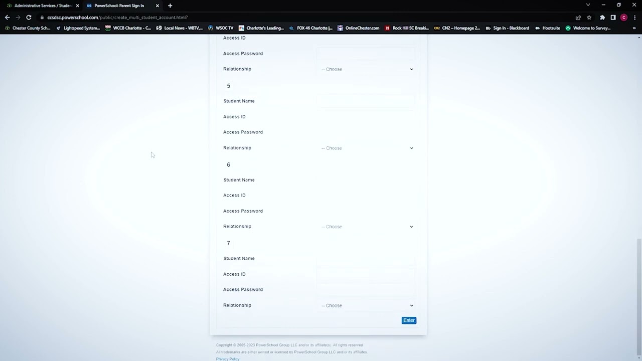
Task: Click Student Name field for student 5
Action: [367, 101]
